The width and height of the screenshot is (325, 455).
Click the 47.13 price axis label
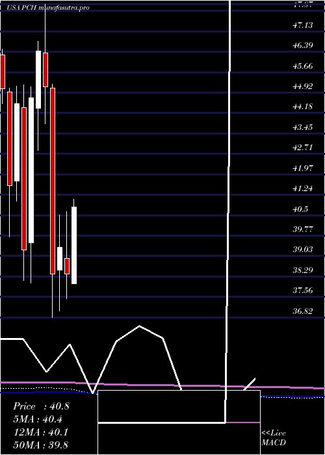[x=303, y=25]
